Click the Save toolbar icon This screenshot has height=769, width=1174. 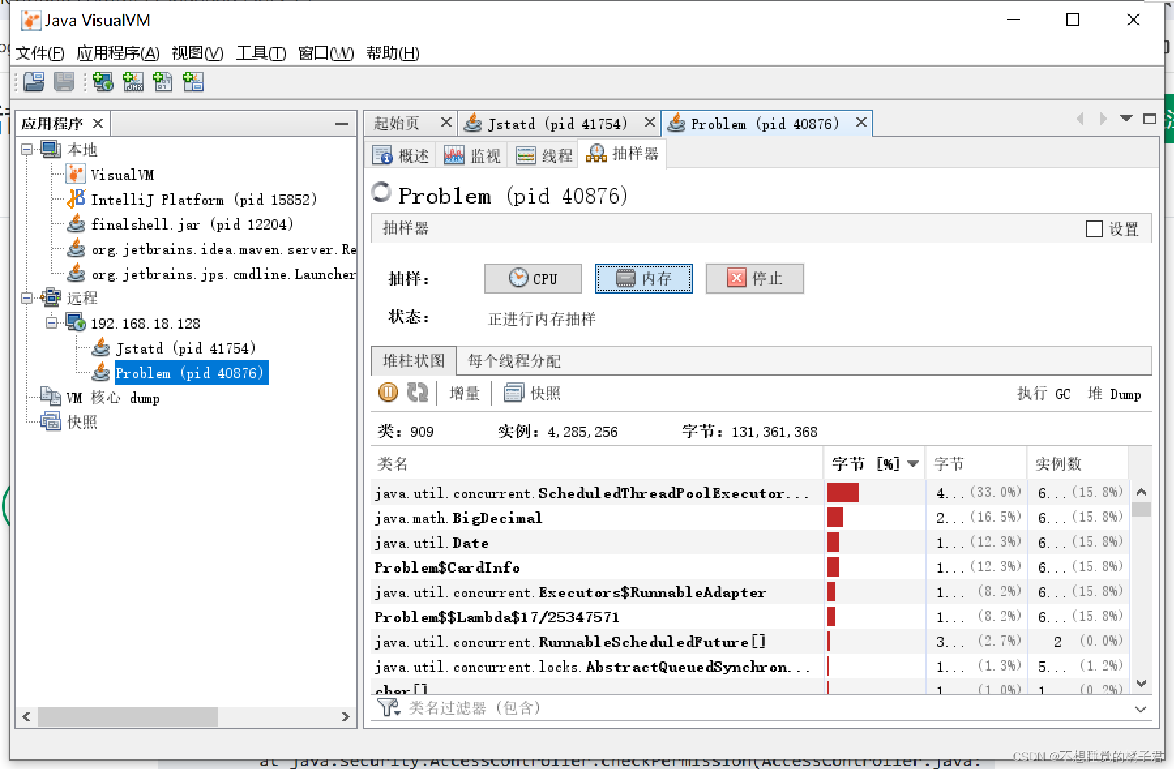[x=64, y=82]
